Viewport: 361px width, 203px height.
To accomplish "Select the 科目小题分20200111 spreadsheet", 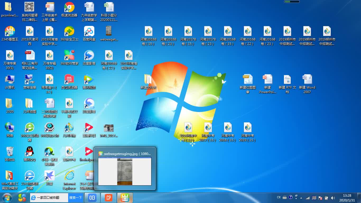I will point(109,12).
